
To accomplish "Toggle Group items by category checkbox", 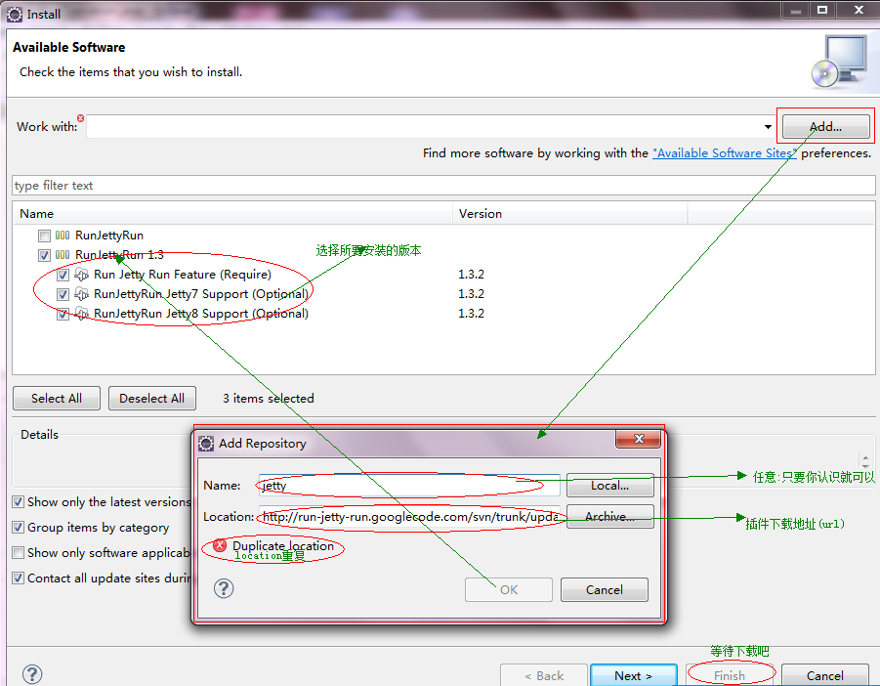I will pos(18,528).
